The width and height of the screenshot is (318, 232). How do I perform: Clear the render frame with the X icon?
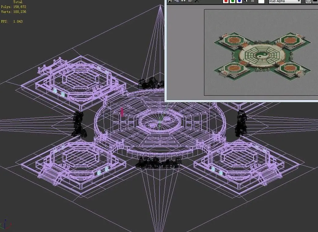pos(197,1)
